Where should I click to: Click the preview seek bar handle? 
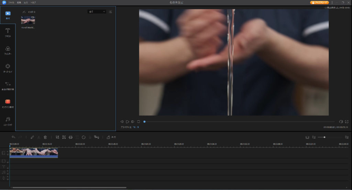[x=145, y=121]
